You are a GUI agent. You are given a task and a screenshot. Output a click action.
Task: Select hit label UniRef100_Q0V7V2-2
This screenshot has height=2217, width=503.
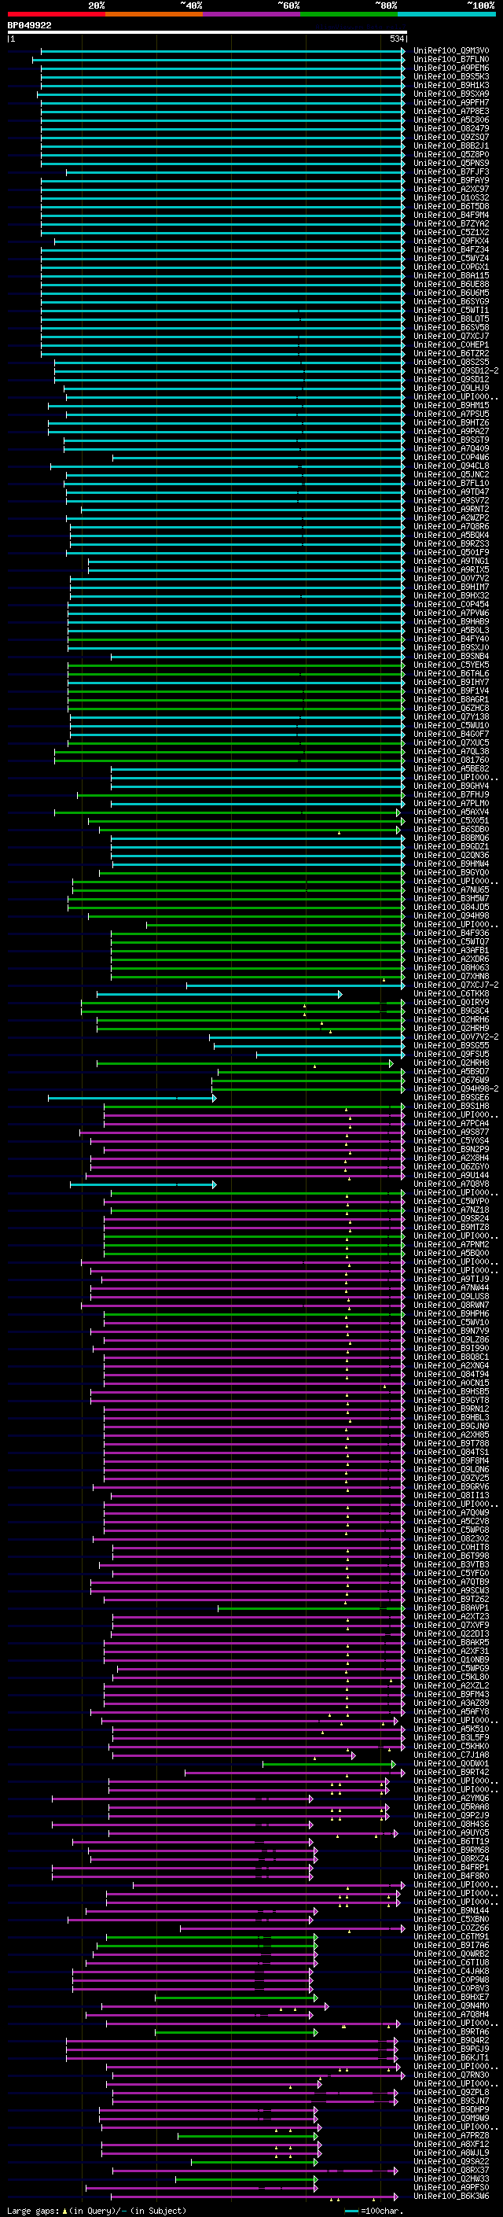coord(456,1037)
